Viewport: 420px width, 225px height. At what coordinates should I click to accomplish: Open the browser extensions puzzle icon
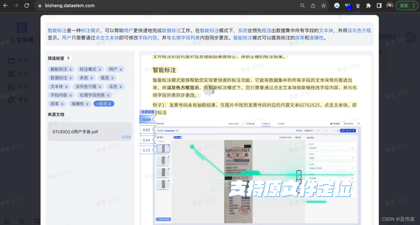369,6
